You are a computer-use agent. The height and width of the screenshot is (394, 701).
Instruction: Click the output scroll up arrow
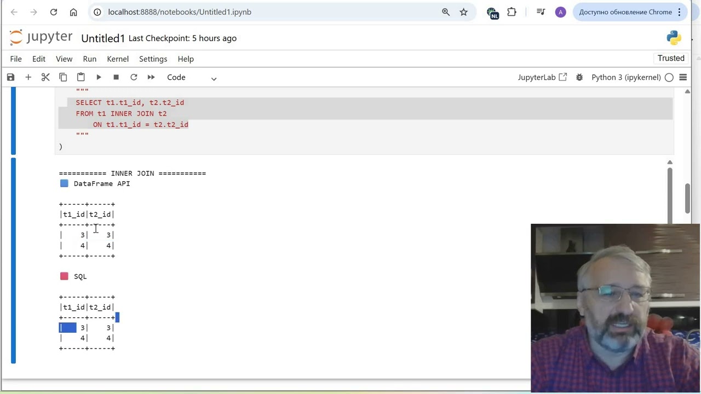(669, 162)
